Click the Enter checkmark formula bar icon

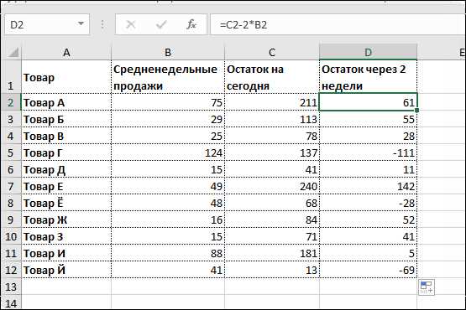[x=161, y=24]
